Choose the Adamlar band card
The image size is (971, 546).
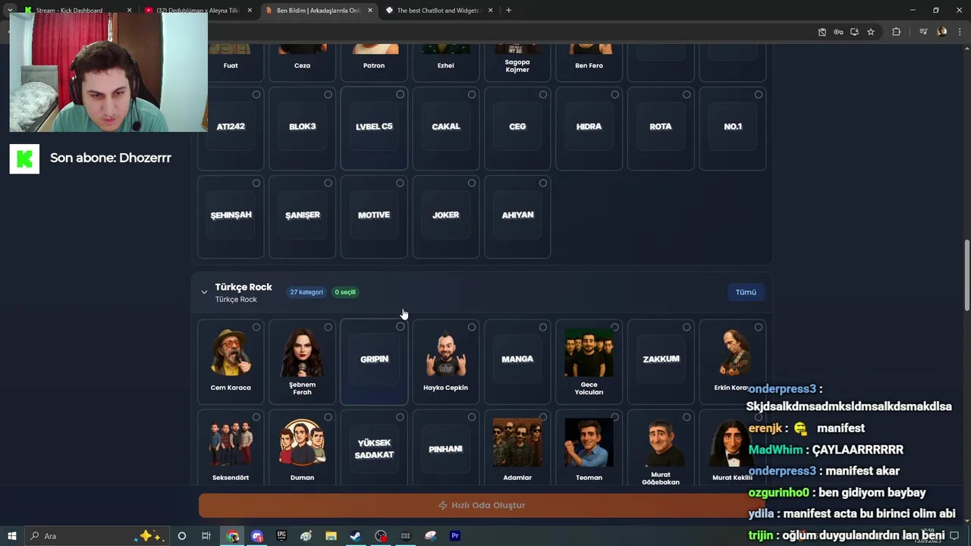tap(517, 447)
